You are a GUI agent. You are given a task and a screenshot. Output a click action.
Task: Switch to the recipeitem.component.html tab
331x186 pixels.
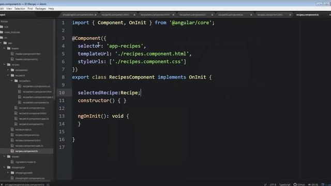tap(155, 15)
